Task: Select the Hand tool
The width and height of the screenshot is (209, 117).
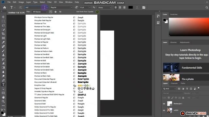Action: 3,97
